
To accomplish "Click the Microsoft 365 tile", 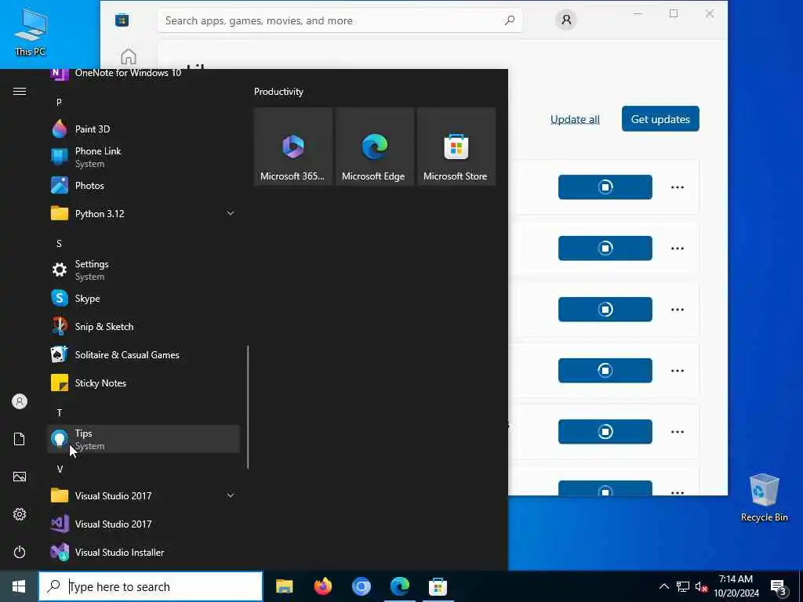I will tap(293, 147).
